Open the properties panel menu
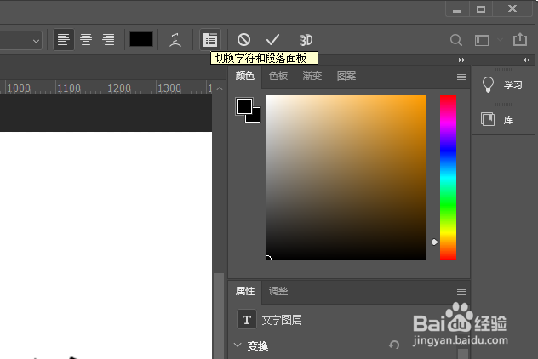The width and height of the screenshot is (538, 359). (x=461, y=292)
